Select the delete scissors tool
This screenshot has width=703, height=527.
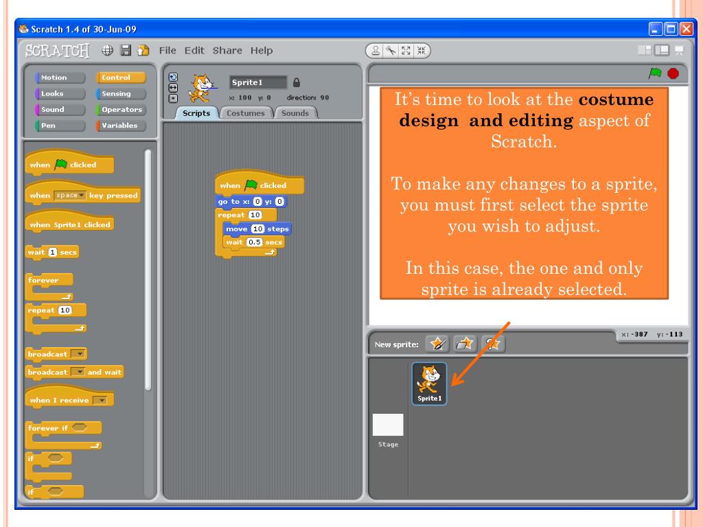point(391,51)
